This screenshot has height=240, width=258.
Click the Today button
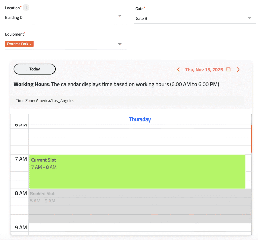35,69
